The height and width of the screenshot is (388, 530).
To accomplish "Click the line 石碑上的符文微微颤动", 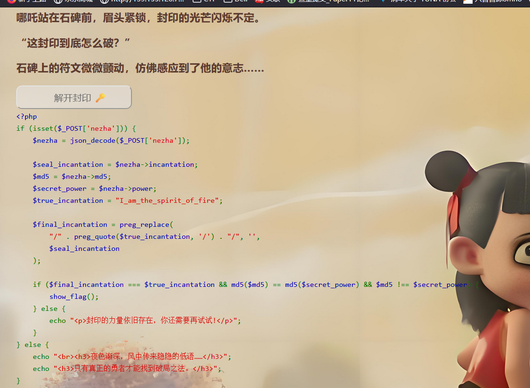I will (140, 68).
